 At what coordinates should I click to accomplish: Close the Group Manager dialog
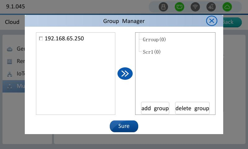point(212,21)
